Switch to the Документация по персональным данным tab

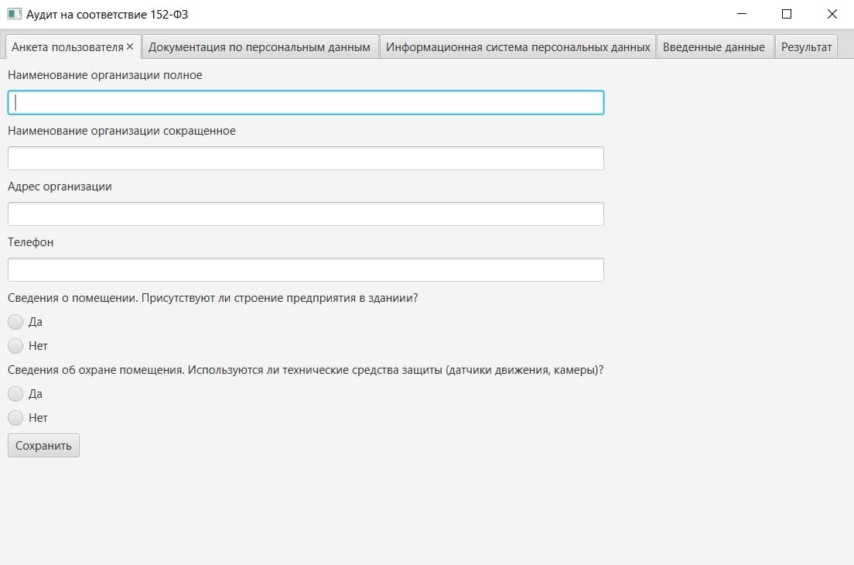[x=260, y=47]
